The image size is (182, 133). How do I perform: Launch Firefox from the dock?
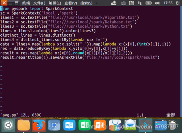point(39,125)
